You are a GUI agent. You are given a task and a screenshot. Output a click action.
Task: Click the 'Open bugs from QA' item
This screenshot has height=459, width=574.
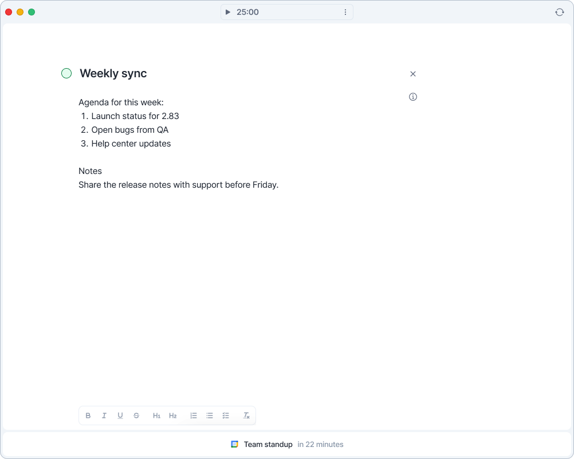coord(130,130)
